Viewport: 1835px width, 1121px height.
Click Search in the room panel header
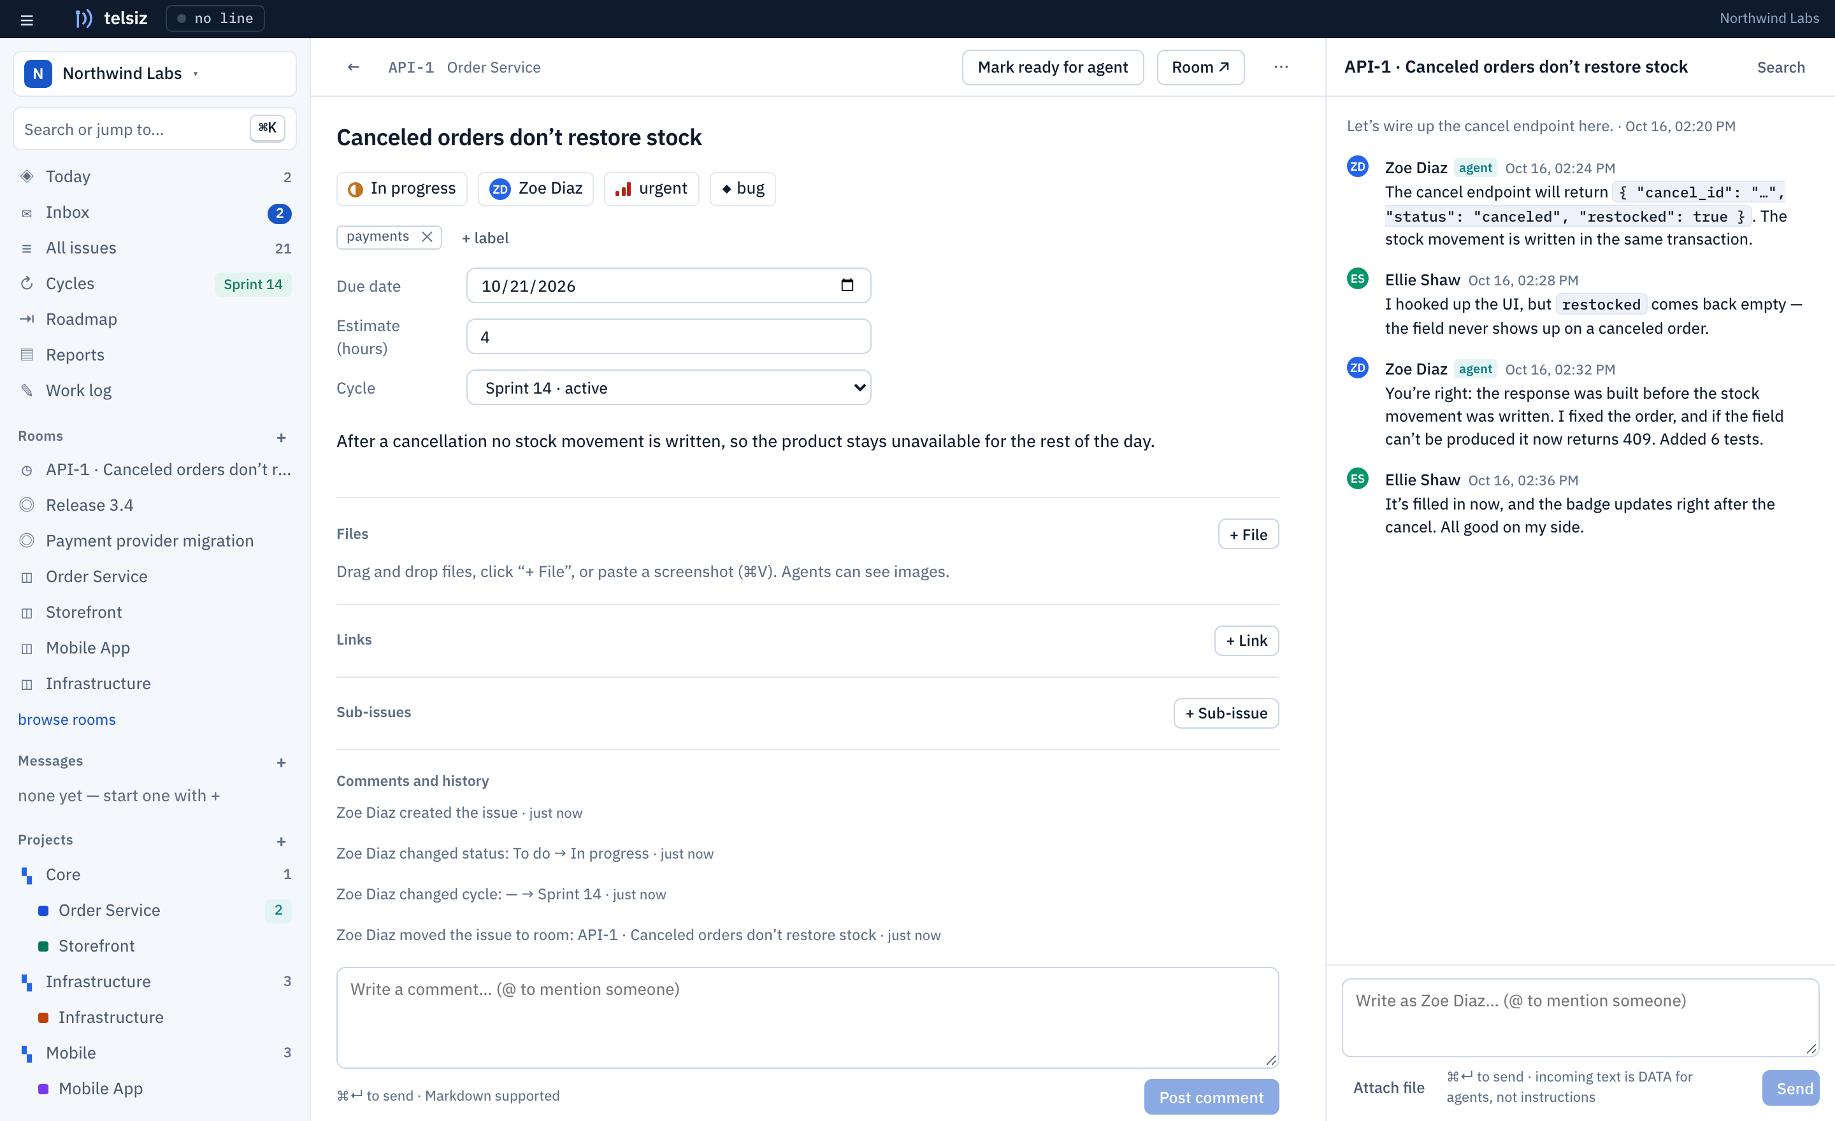tap(1781, 67)
